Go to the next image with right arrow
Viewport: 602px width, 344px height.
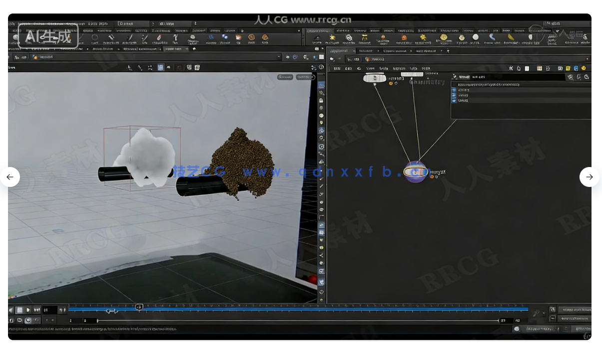590,177
